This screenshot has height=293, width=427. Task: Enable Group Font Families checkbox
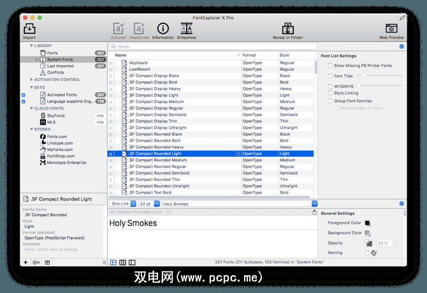(x=330, y=101)
